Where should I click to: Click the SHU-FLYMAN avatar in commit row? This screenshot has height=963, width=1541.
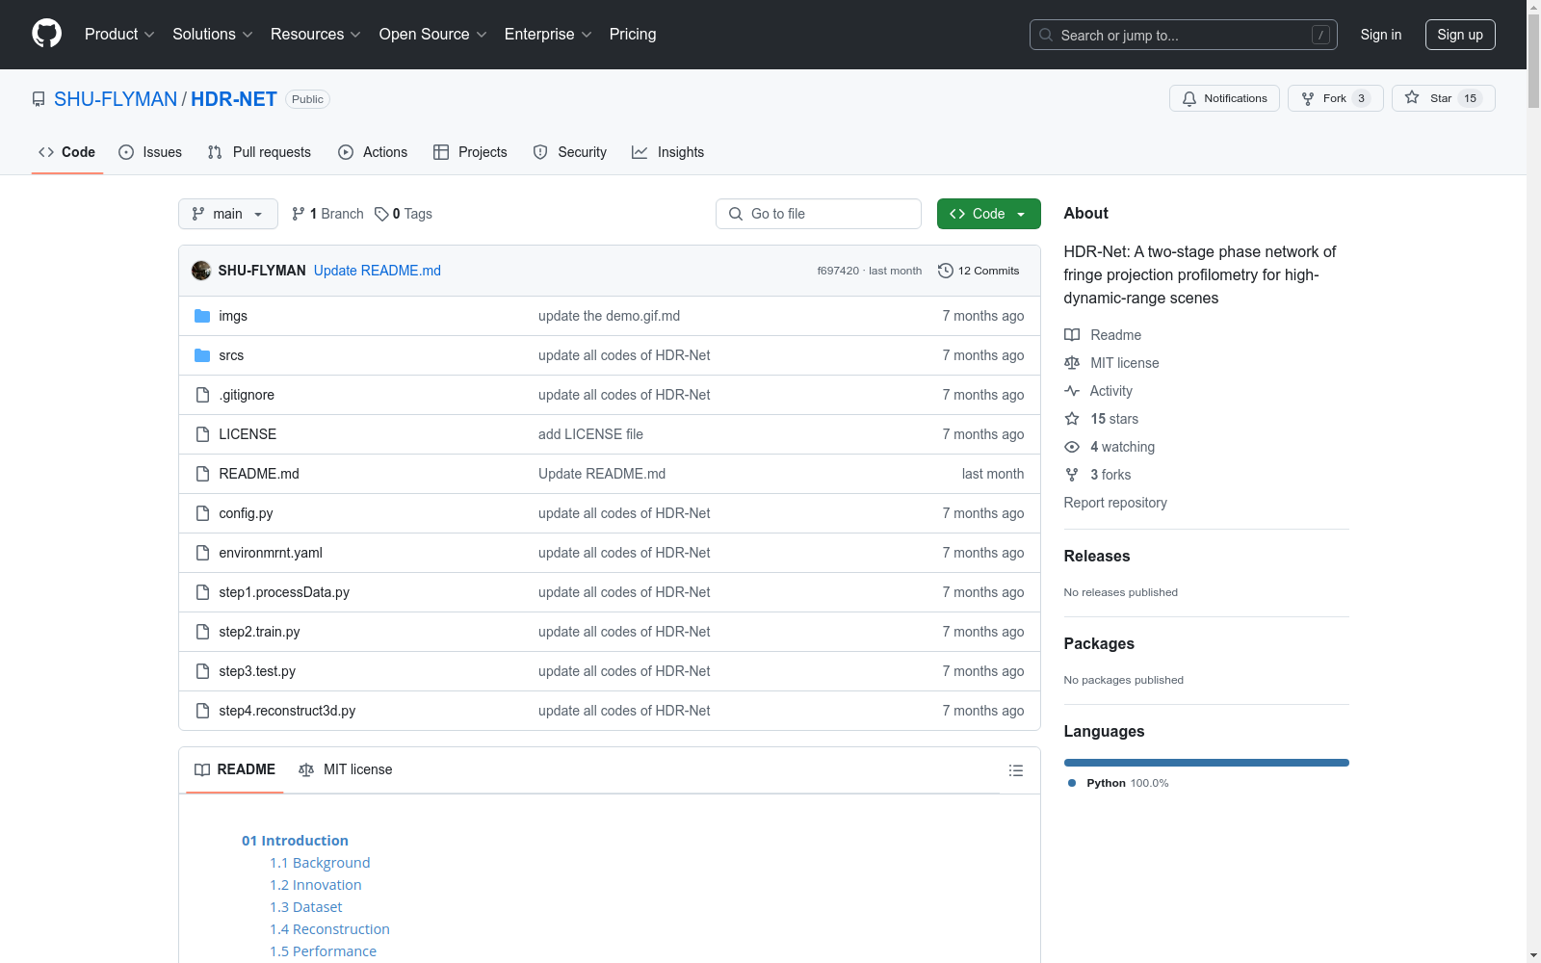[201, 271]
